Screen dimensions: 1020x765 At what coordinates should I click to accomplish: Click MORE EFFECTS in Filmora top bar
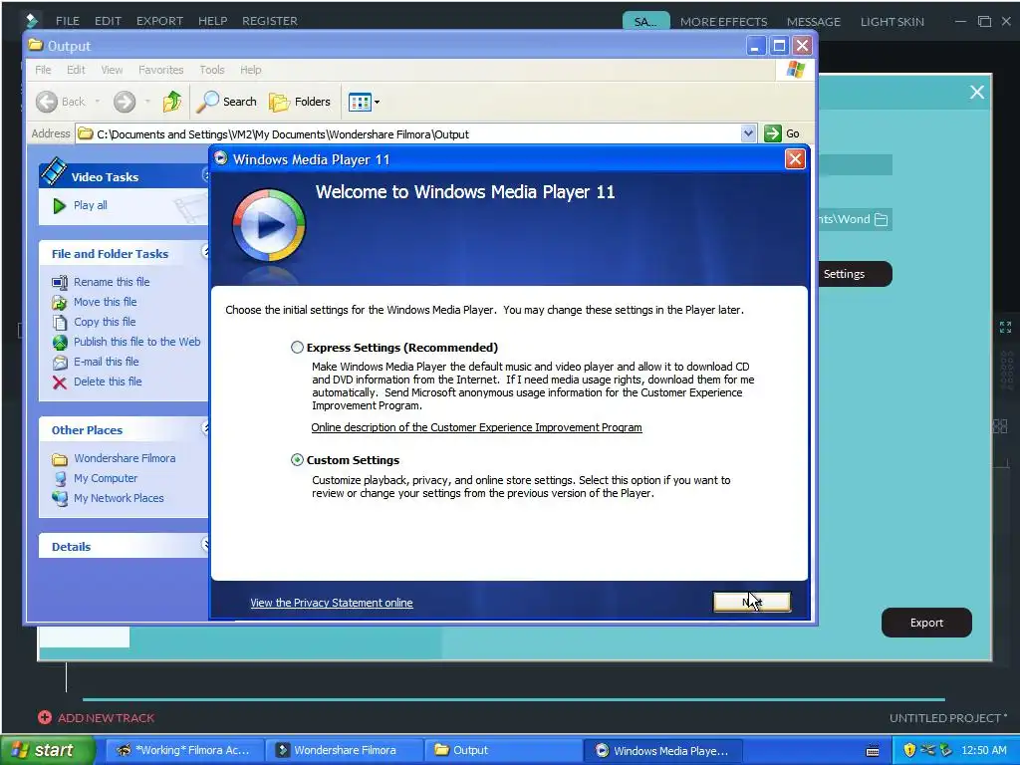point(723,22)
